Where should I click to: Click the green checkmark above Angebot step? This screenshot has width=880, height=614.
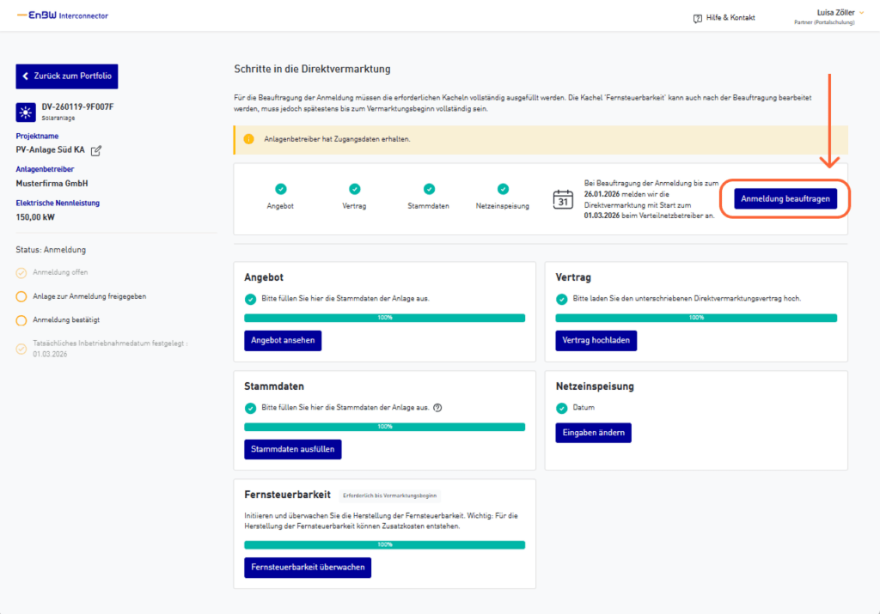(281, 189)
